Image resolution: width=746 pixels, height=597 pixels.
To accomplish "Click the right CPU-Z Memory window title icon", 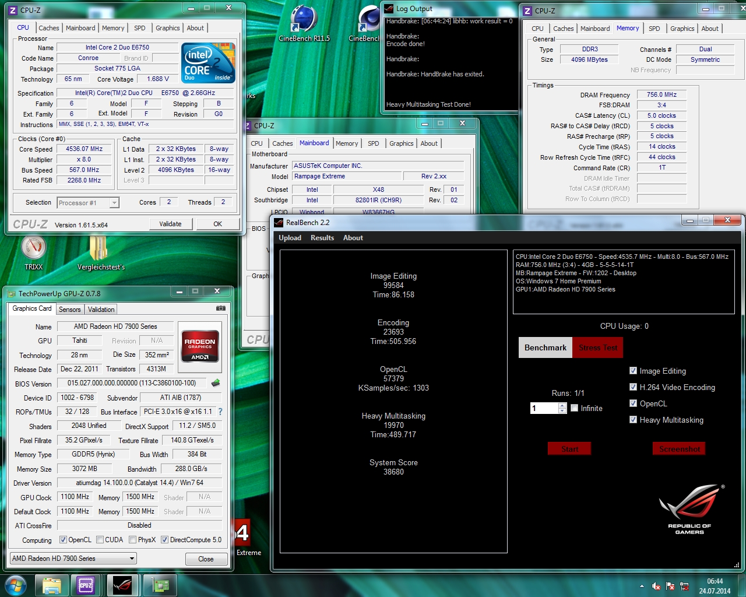I will [x=527, y=10].
